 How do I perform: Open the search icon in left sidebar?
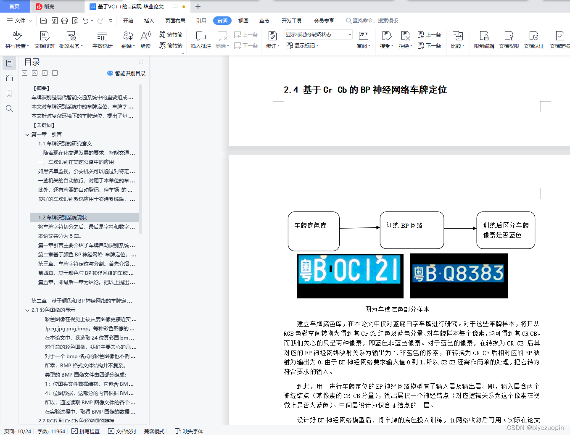(x=9, y=108)
